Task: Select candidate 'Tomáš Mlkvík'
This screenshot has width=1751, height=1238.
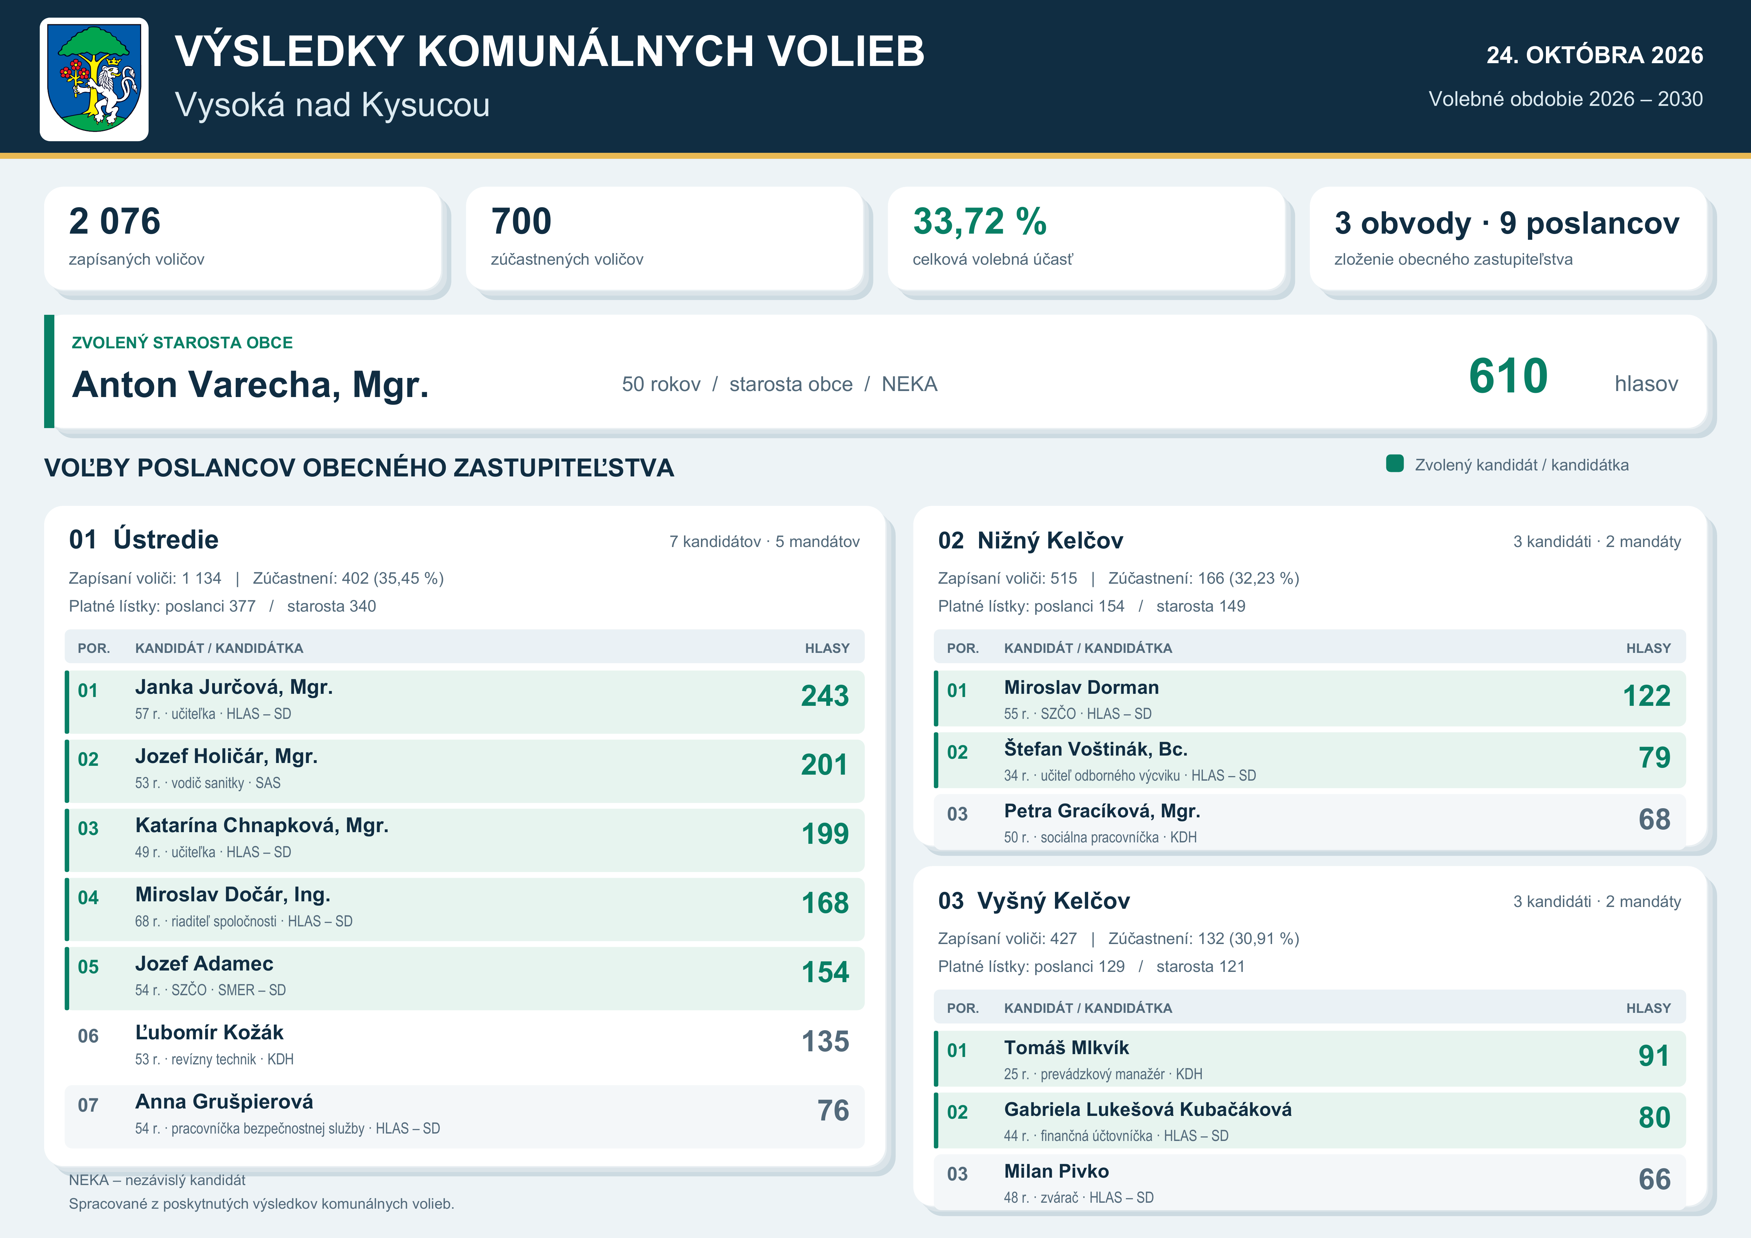Action: [1309, 1059]
